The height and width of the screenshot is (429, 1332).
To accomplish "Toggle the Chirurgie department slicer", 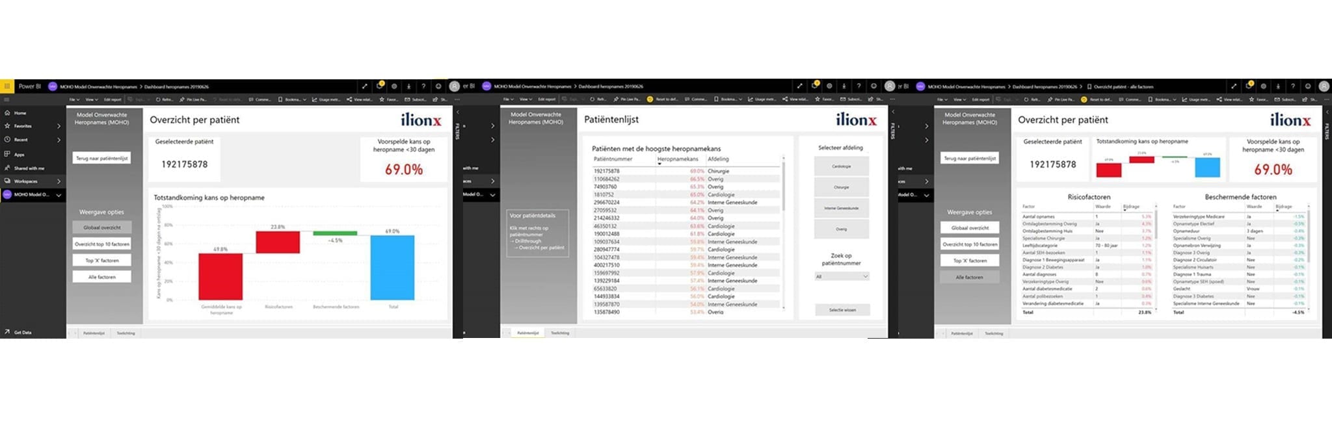I will [x=842, y=187].
